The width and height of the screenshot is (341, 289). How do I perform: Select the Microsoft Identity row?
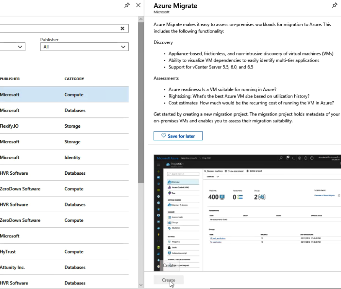(x=64, y=157)
